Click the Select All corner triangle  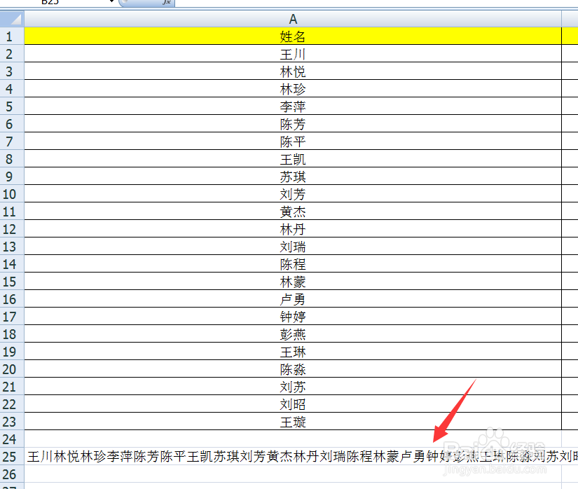pos(12,18)
